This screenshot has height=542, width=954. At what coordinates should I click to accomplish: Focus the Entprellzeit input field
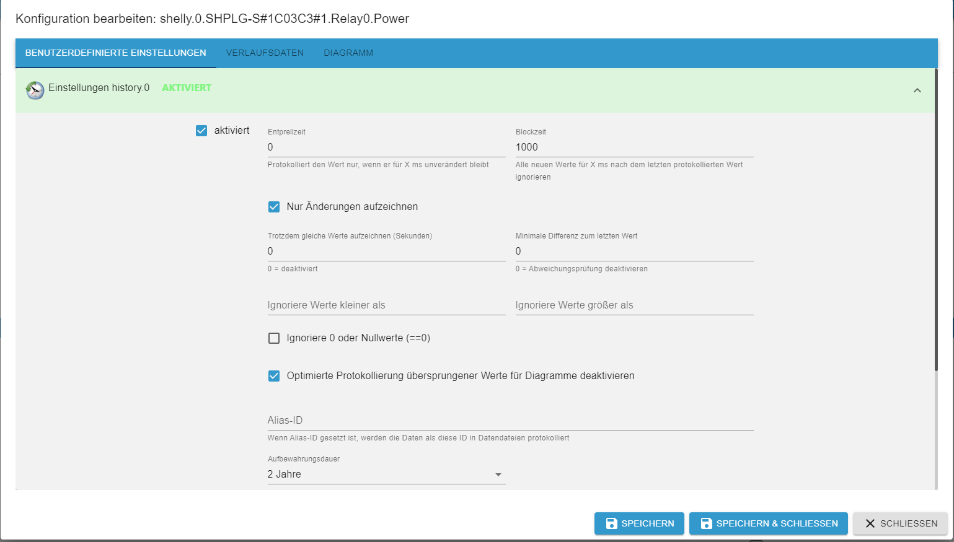click(386, 147)
